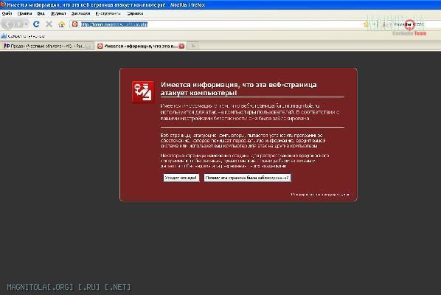441x295 pixels.
Task: Open the history dropdown next to the Forward arrow
Action: (26, 24)
